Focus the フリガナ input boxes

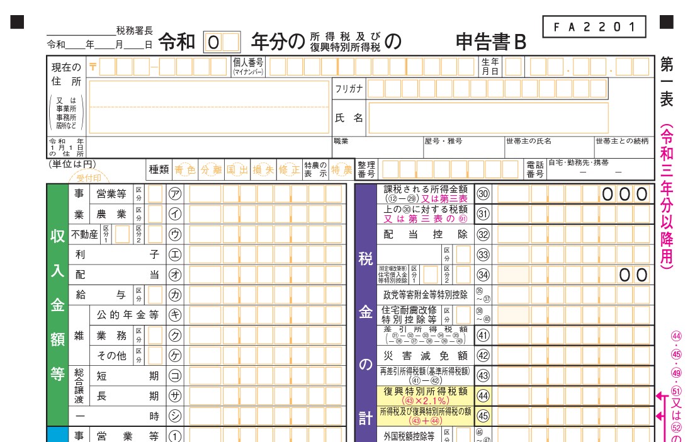click(488, 89)
